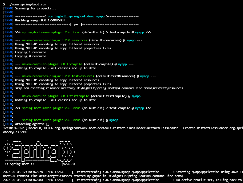This screenshot has height=183, width=243.
Task: Click 'myapp' after '< test-compile @'
Action: (x=140, y=108)
